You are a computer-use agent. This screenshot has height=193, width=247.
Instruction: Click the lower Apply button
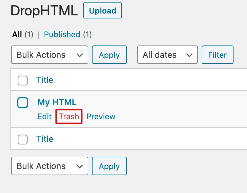109,166
